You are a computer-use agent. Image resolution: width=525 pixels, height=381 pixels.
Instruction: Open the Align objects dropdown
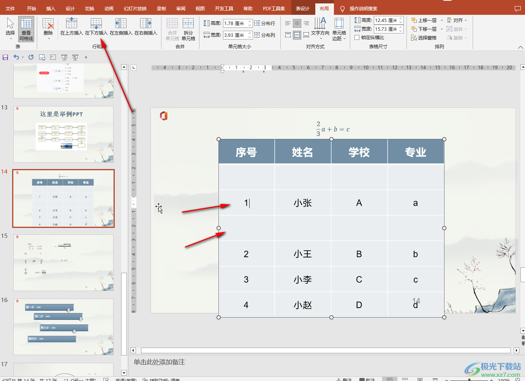click(x=457, y=20)
